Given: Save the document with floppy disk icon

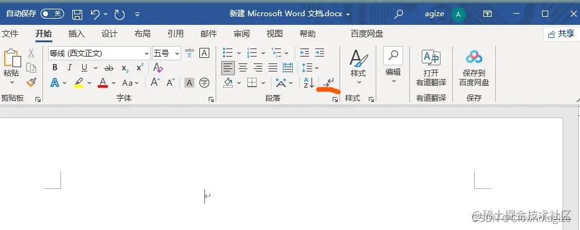Looking at the screenshot, I should [x=77, y=14].
